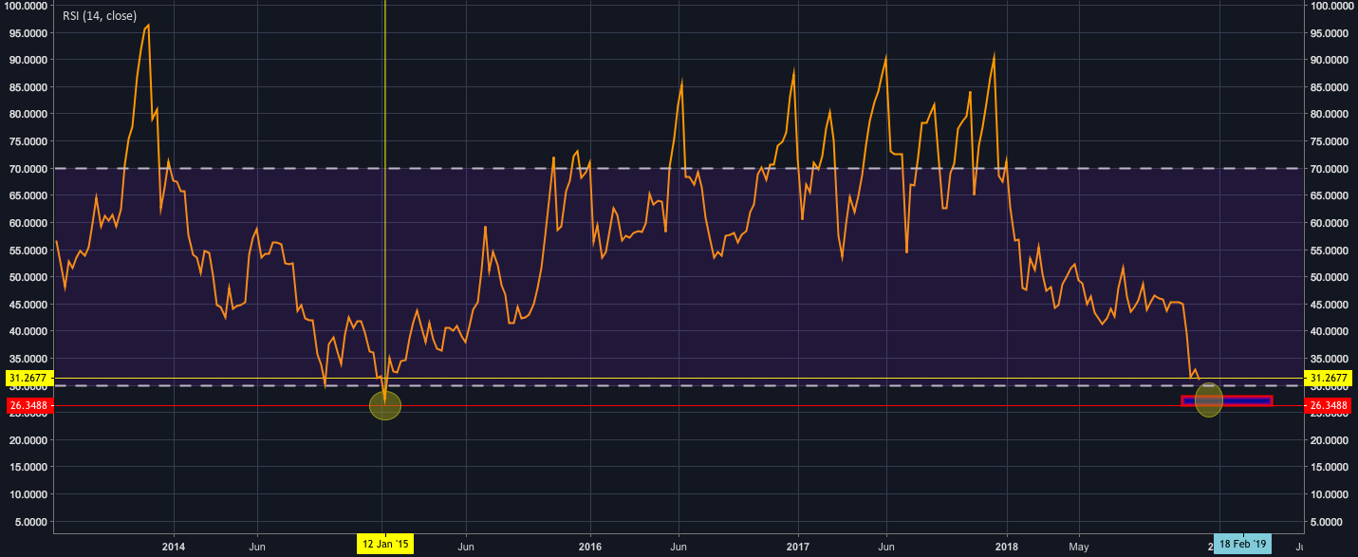Image resolution: width=1358 pixels, height=557 pixels.
Task: Click the 100.0000 value on the right price scale
Action: click(x=1330, y=8)
